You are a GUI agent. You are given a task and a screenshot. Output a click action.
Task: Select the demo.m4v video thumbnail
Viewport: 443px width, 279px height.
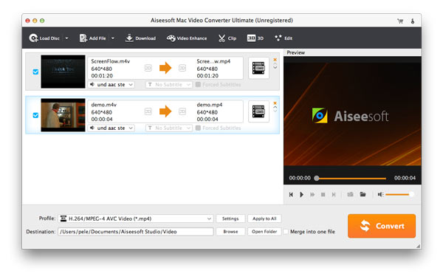tap(63, 115)
